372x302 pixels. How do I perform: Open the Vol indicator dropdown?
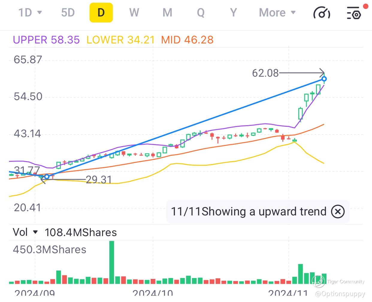(x=25, y=232)
